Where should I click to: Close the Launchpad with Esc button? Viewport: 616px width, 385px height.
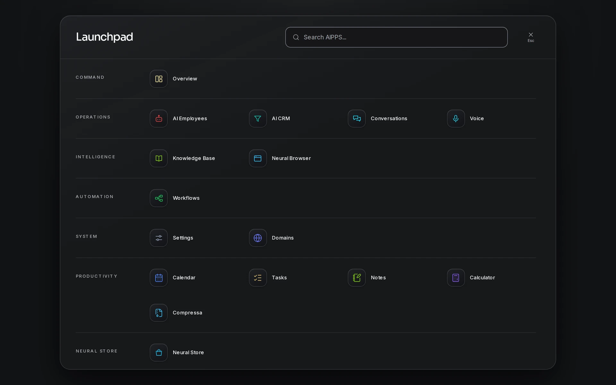pyautogui.click(x=531, y=37)
